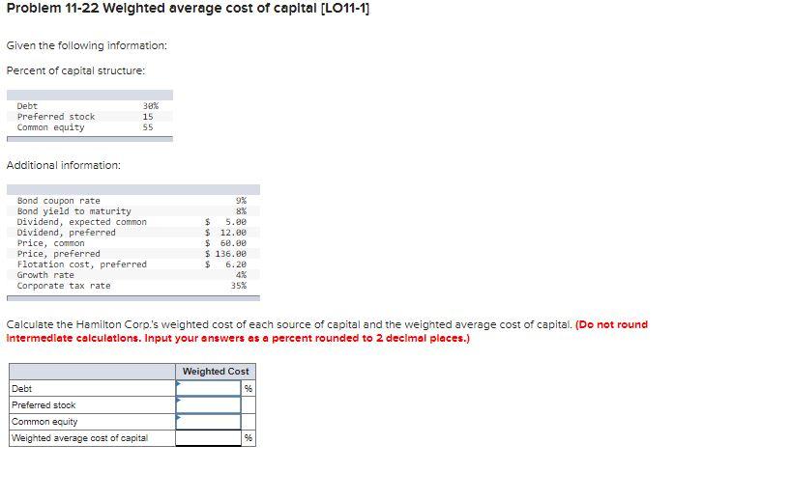This screenshot has height=500, width=791.
Task: Click the 'Additional information:' heading
Action: coord(64,165)
